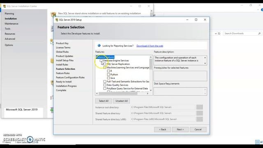Click the Complete setup step
The width and height of the screenshot is (263, 148).
click(61, 90)
